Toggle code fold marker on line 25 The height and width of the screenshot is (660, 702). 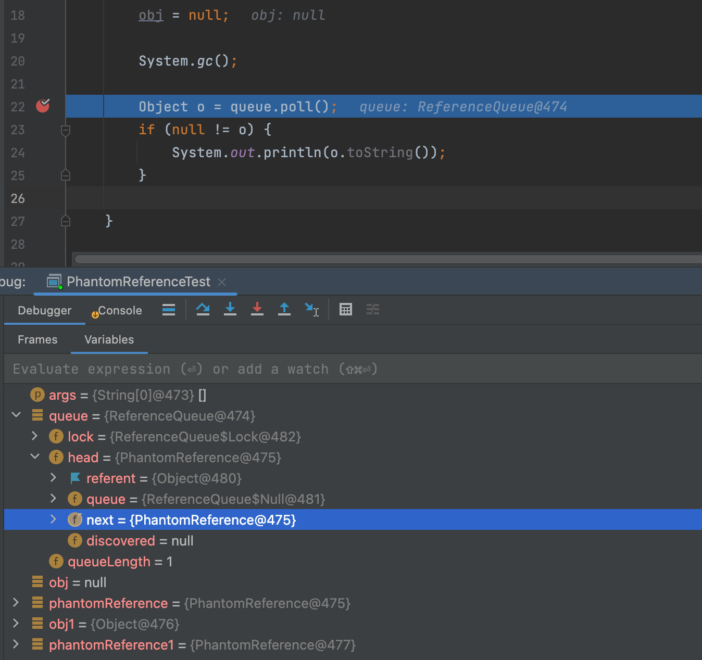(x=66, y=175)
